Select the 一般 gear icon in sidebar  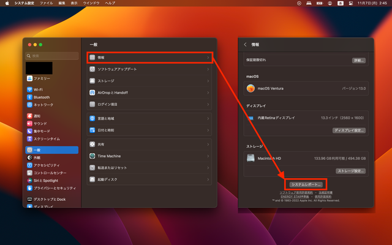(x=29, y=150)
